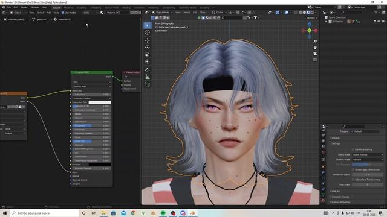The height and width of the screenshot is (217, 387).
Task: Click the Windows Start button
Action: tap(5, 213)
